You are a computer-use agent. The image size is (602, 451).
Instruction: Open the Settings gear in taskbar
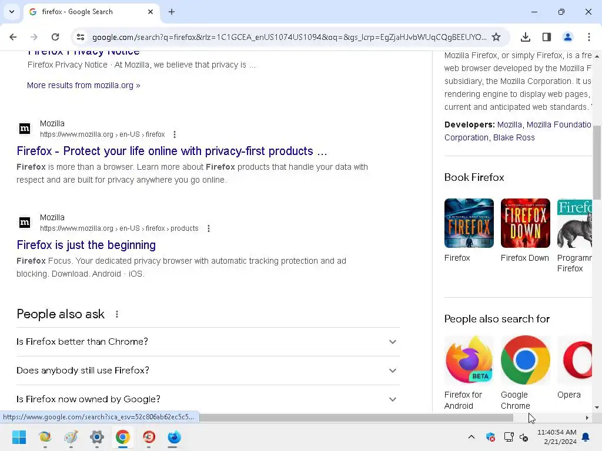(97, 437)
